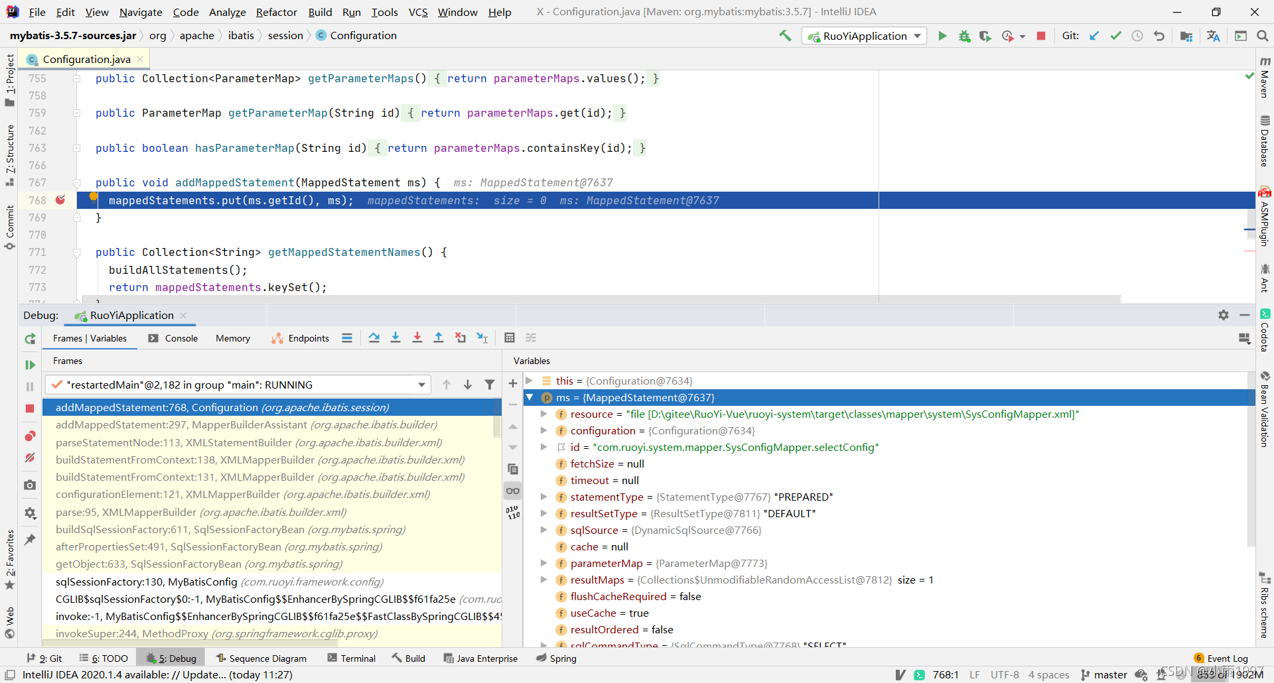Open the Event Log

point(1221,658)
